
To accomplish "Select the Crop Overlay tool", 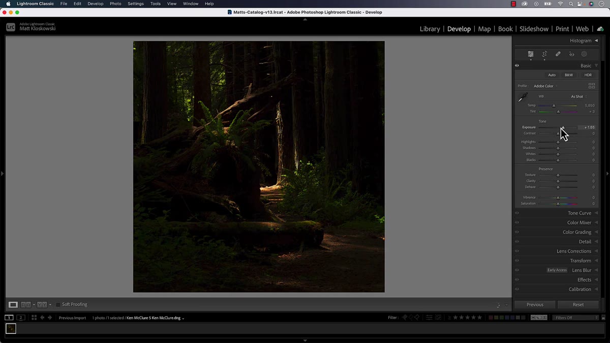I will (544, 54).
